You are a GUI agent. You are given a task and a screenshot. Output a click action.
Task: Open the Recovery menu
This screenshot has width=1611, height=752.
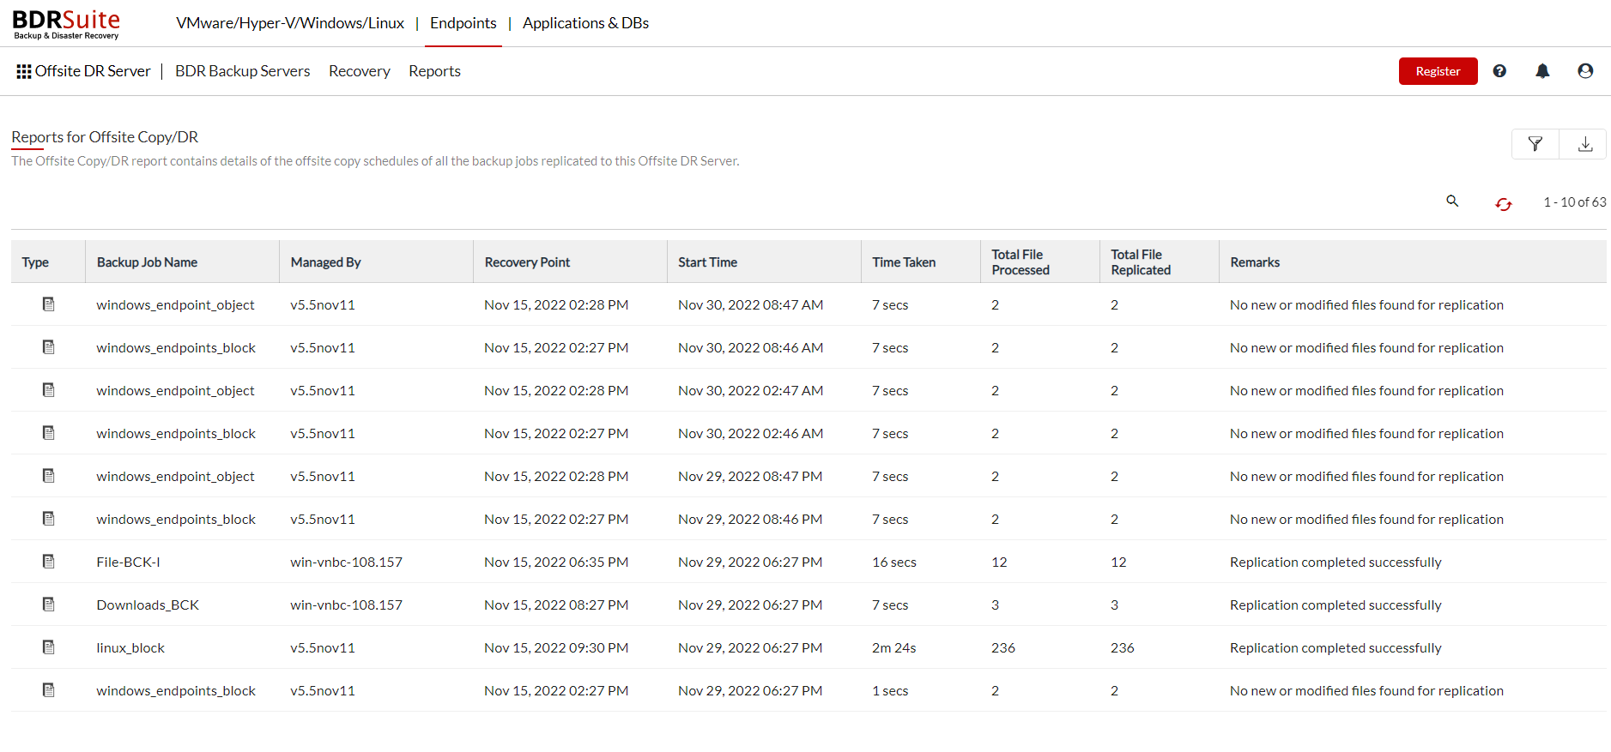[x=360, y=71]
